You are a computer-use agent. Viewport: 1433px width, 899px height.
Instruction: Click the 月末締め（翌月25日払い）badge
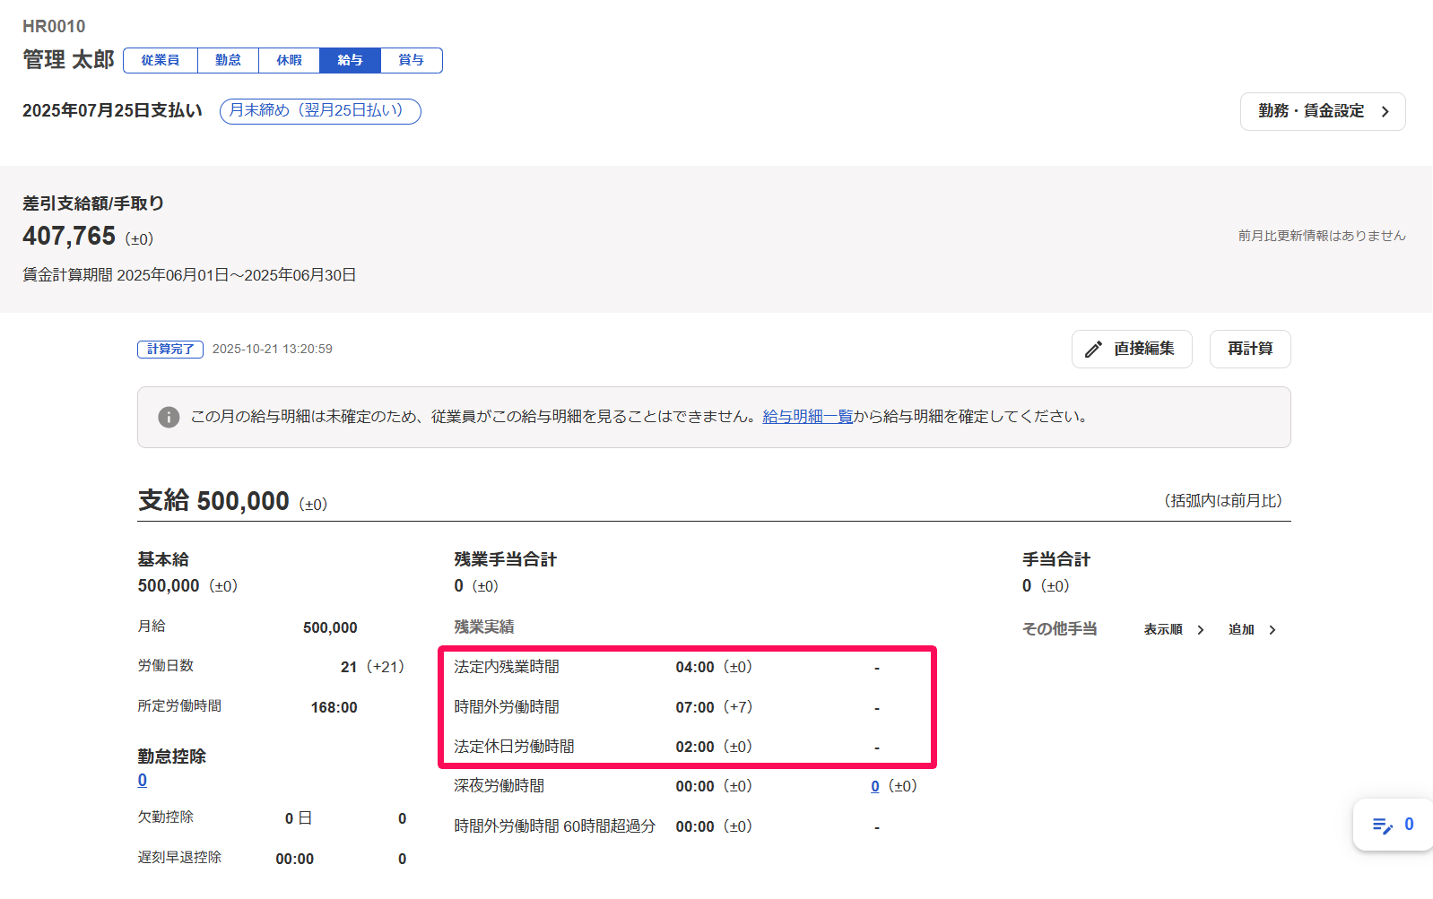320,111
